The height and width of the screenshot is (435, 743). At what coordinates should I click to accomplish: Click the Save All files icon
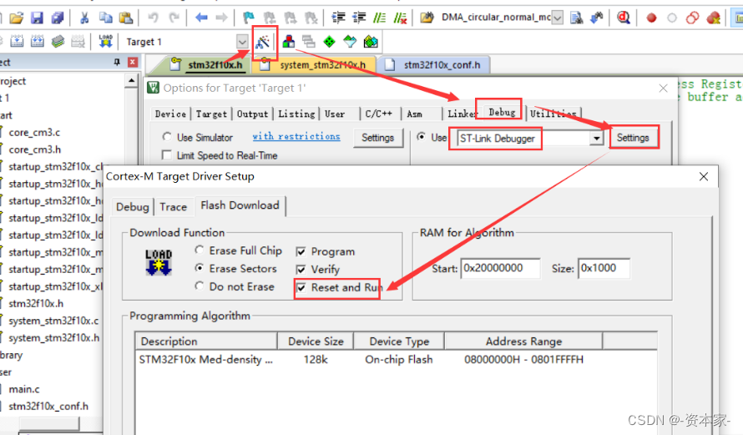click(x=58, y=18)
